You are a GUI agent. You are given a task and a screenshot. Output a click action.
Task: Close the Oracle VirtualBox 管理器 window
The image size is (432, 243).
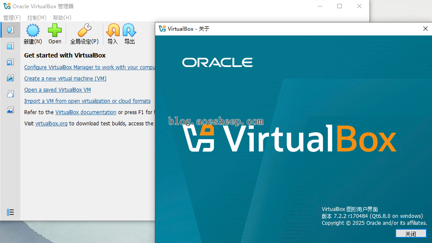click(359, 6)
